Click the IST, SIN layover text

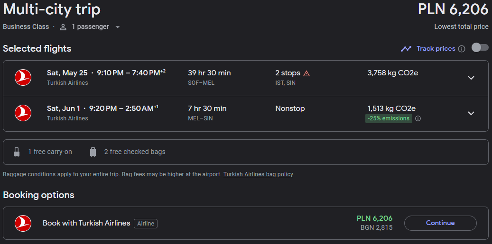(x=285, y=83)
